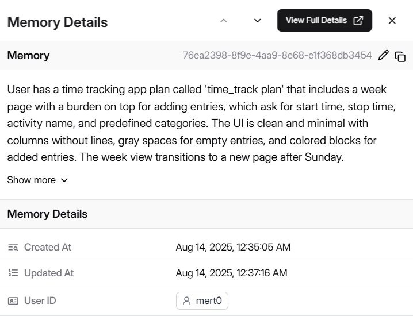Click the pencil edit memory icon
Screen dimensions: 413x316
(383, 56)
